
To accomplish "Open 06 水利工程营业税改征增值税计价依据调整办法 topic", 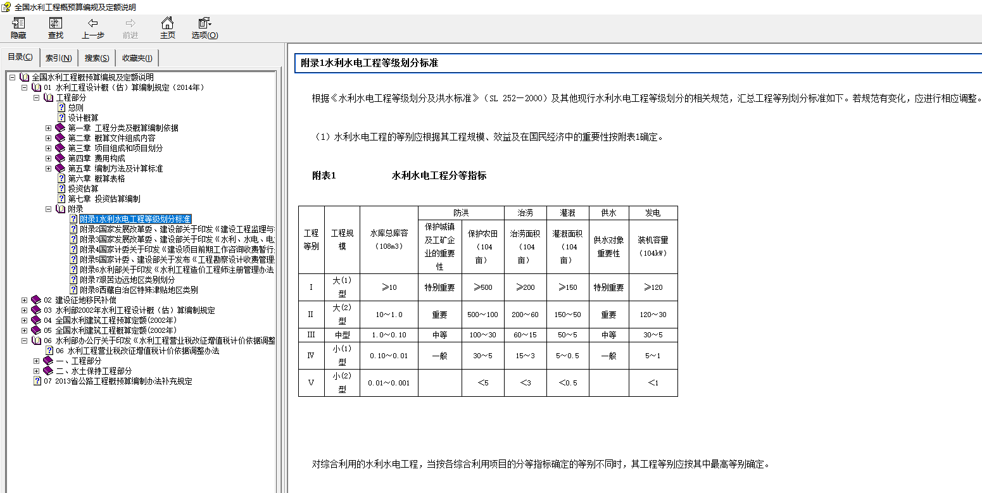I will 137,351.
